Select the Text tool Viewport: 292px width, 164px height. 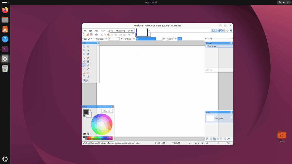coord(84,77)
